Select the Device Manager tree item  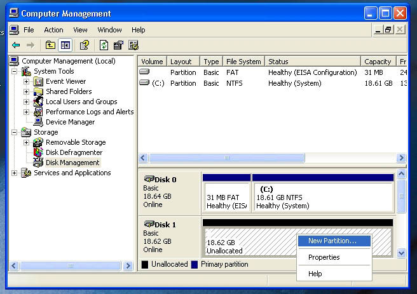click(70, 122)
